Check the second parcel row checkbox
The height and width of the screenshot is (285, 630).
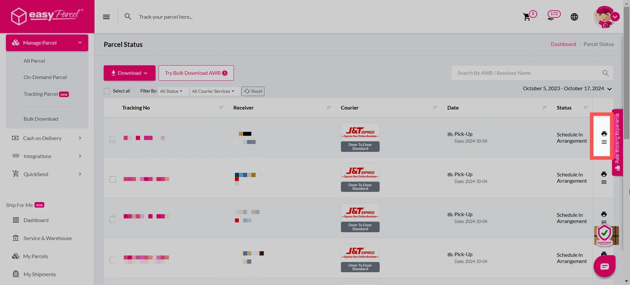[113, 179]
